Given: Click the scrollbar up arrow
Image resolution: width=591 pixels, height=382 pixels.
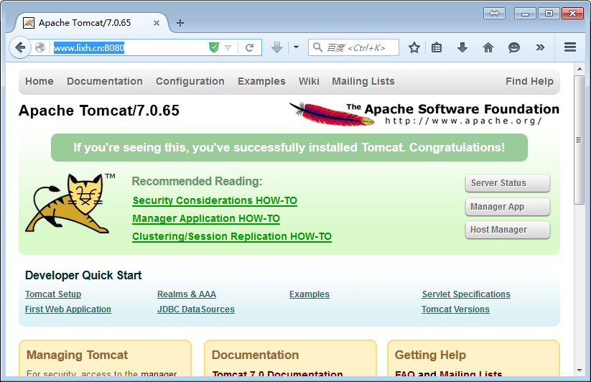Looking at the screenshot, I should pos(580,70).
